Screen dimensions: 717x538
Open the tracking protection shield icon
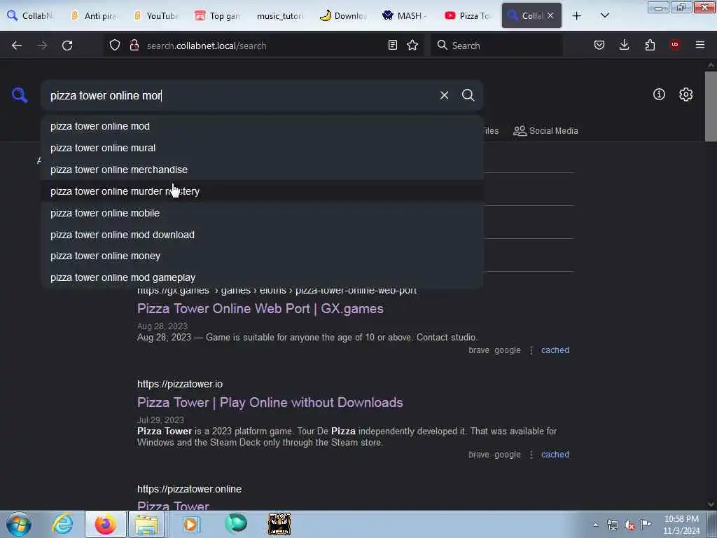[115, 46]
